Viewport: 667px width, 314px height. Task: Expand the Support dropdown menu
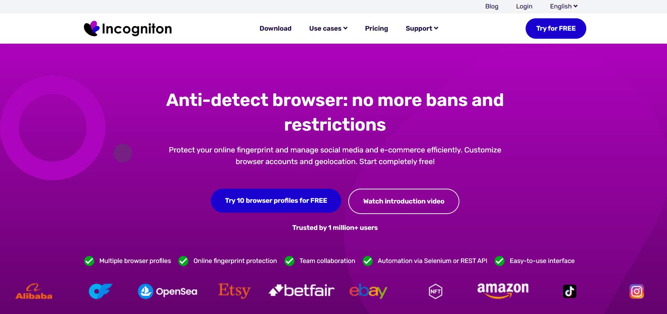422,29
